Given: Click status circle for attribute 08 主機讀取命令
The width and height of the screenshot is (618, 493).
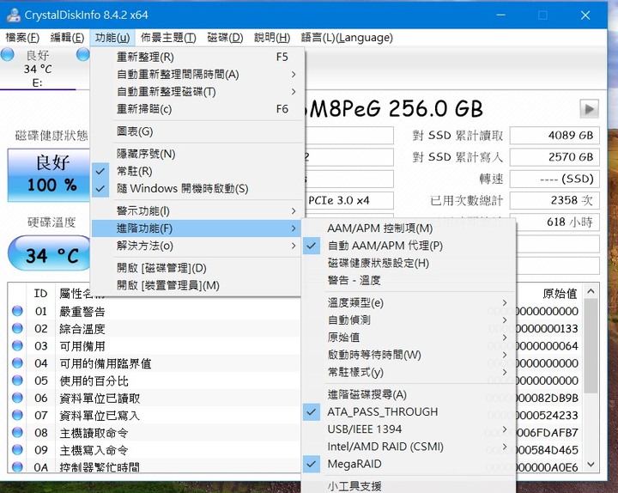Looking at the screenshot, I should 17,433.
